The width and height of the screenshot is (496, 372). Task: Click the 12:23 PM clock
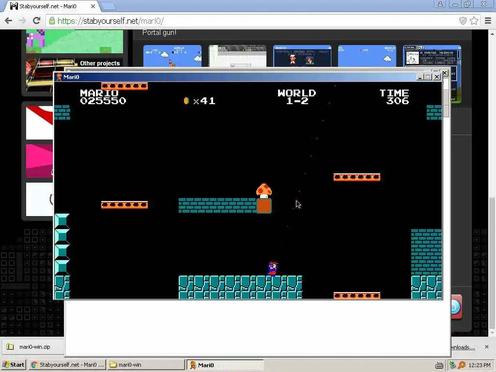pos(480,365)
